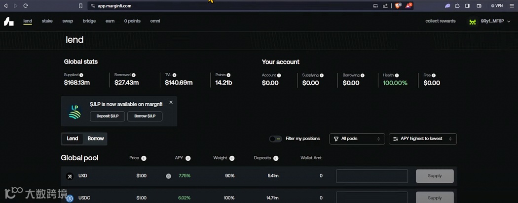The width and height of the screenshot is (518, 203).
Task: Click the USDC amount input field
Action: point(372,198)
